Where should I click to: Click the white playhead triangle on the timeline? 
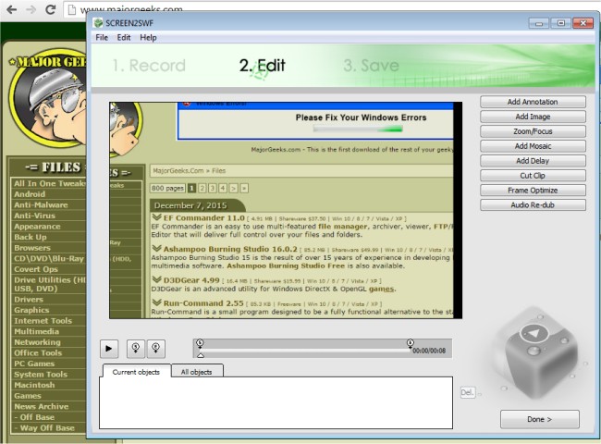point(201,355)
